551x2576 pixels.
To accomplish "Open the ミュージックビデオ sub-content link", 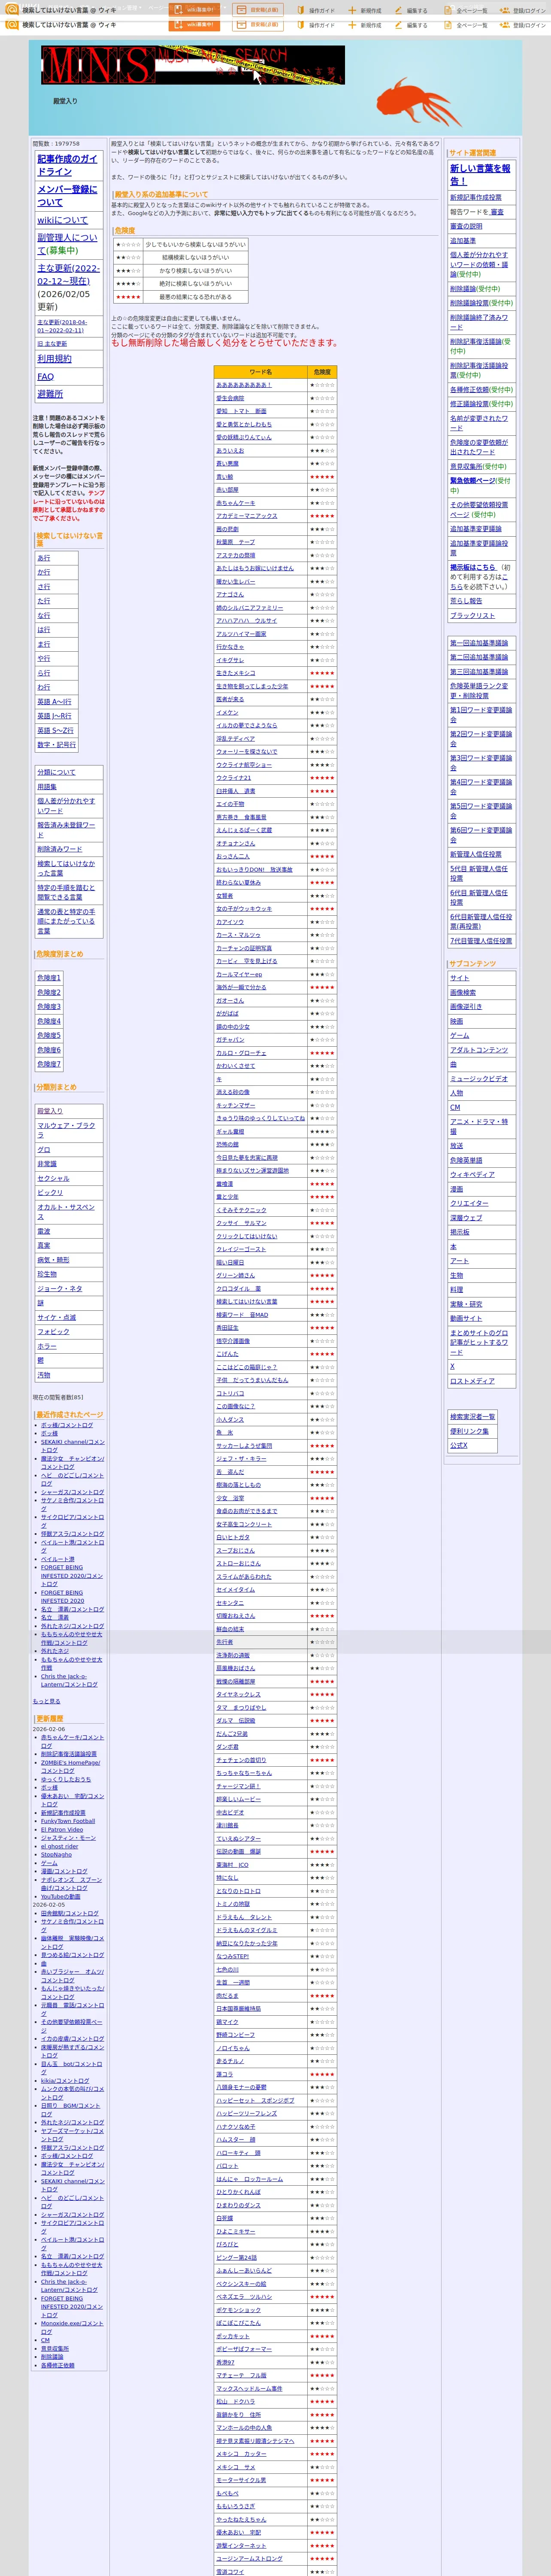I will [x=479, y=1078].
